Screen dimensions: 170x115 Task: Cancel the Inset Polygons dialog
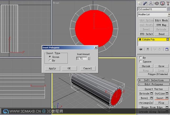coord(88,69)
